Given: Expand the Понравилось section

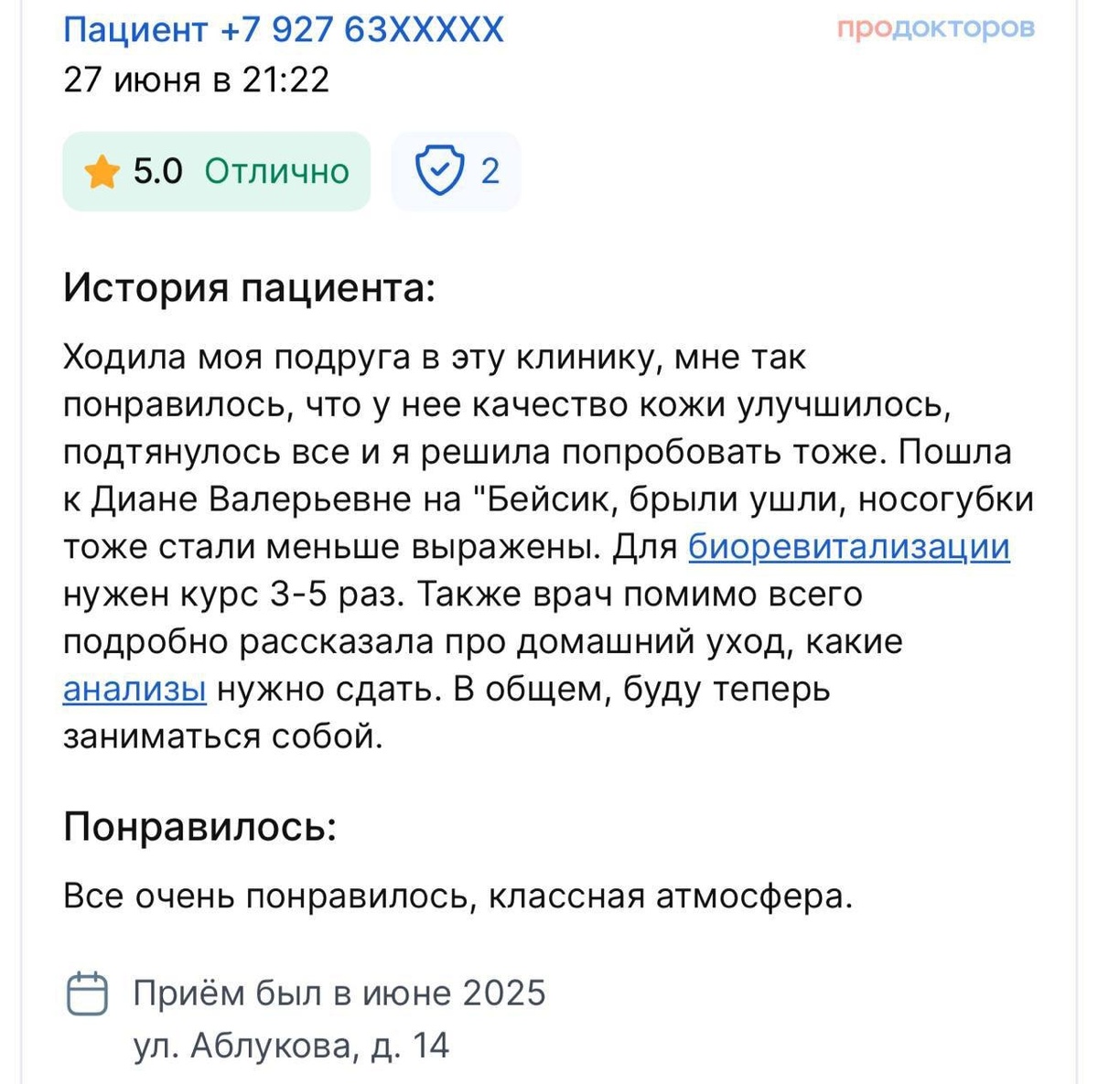Looking at the screenshot, I should pyautogui.click(x=201, y=826).
